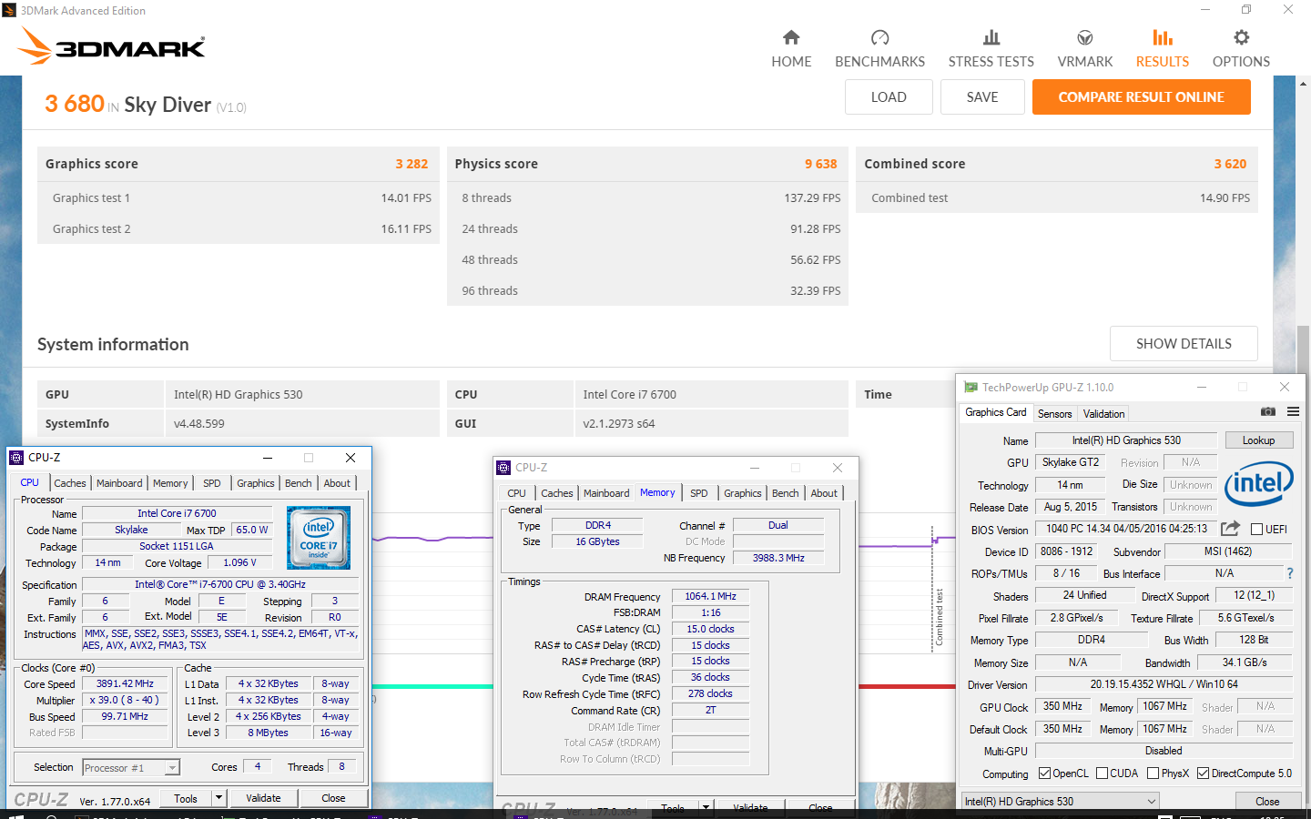This screenshot has height=819, width=1311.
Task: Switch to CPU tab in CPU-Z memory window
Action: coord(516,493)
